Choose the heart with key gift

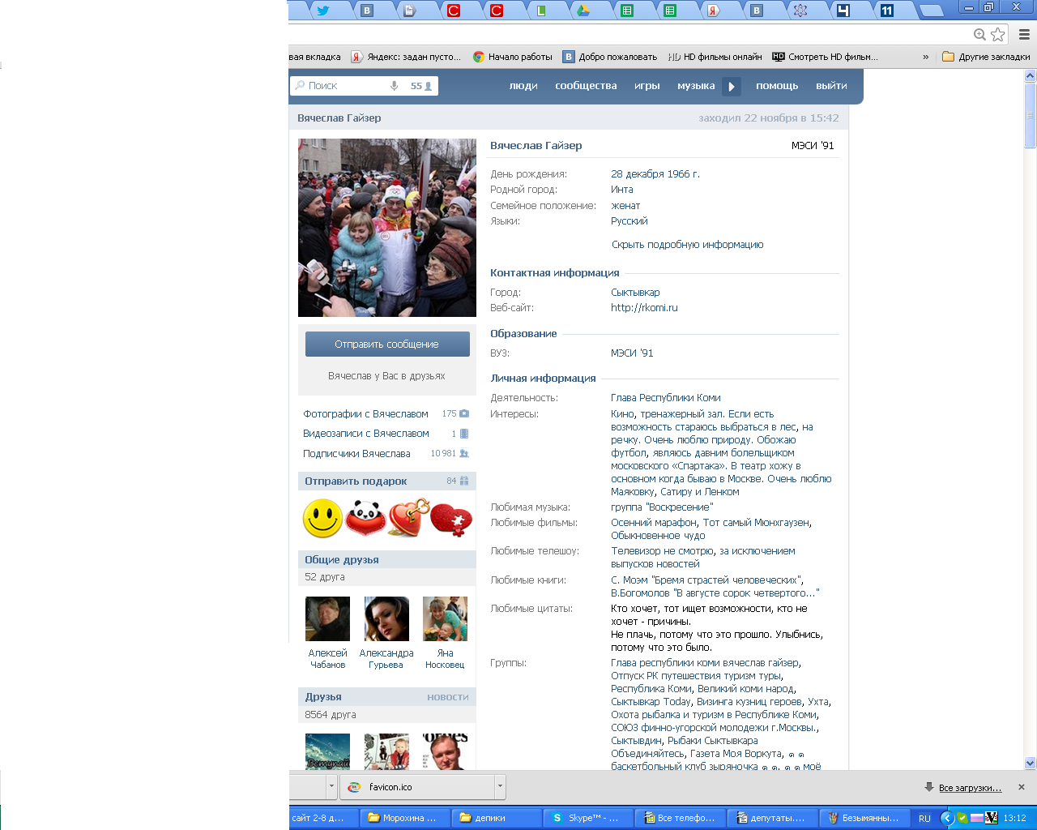pyautogui.click(x=408, y=518)
